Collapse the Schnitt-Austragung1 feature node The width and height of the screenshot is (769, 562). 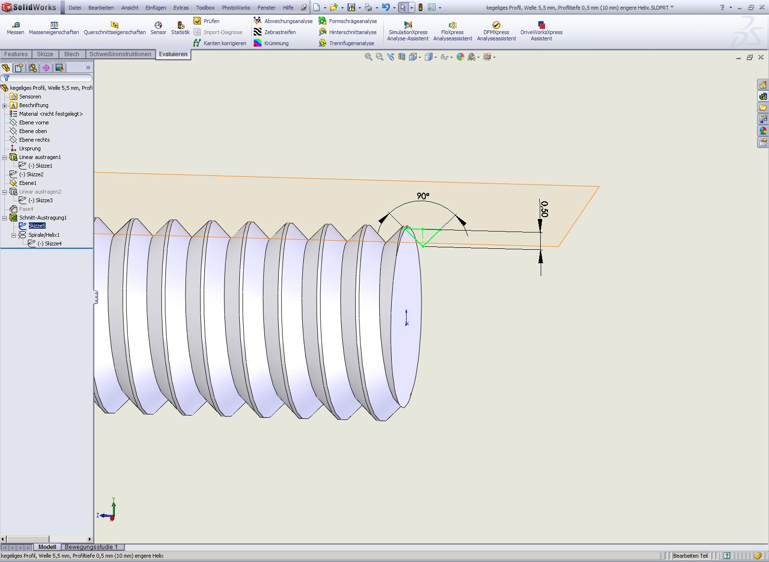[x=5, y=218]
